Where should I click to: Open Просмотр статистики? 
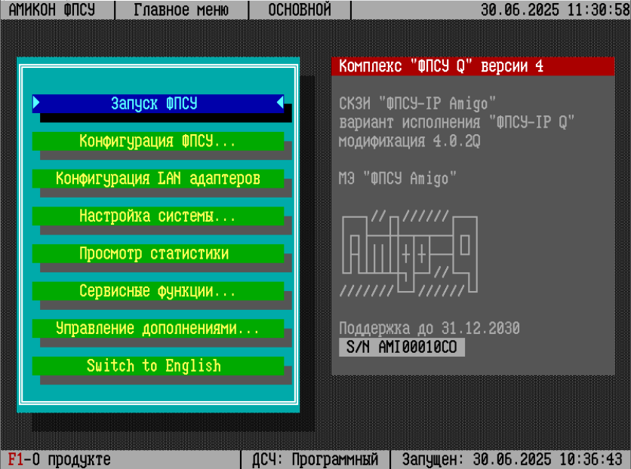(158, 254)
